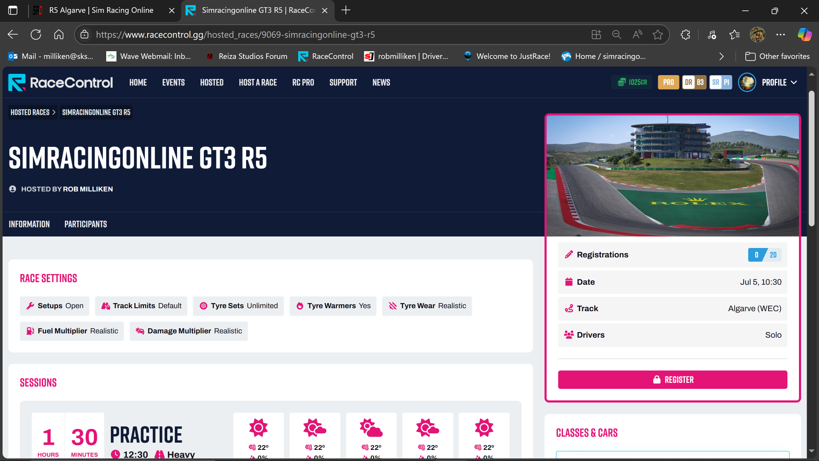Screen dimensions: 819x461
Task: Click the zoom out magnifier icon
Action: pyautogui.click(x=616, y=35)
